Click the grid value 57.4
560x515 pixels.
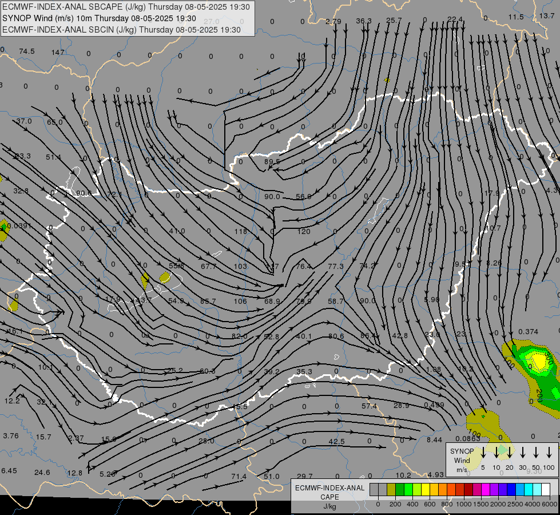click(x=369, y=406)
